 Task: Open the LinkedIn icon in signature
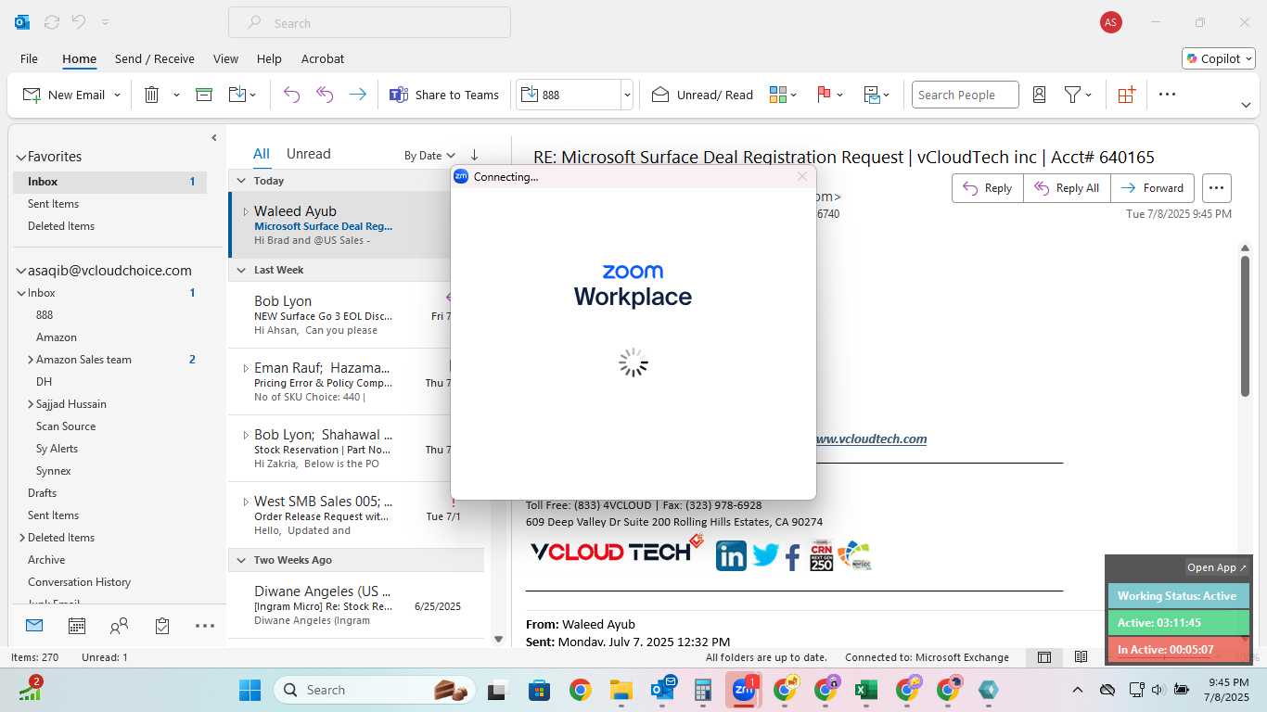click(731, 554)
